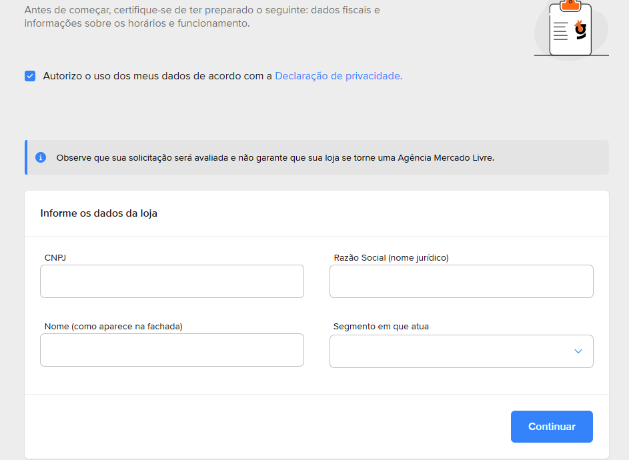This screenshot has width=629, height=460.
Task: Click the Razão Social (nome jurídico) label
Action: [x=391, y=257]
